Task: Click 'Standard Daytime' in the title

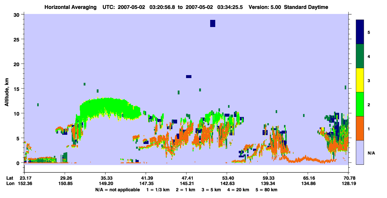Action: coord(306,7)
